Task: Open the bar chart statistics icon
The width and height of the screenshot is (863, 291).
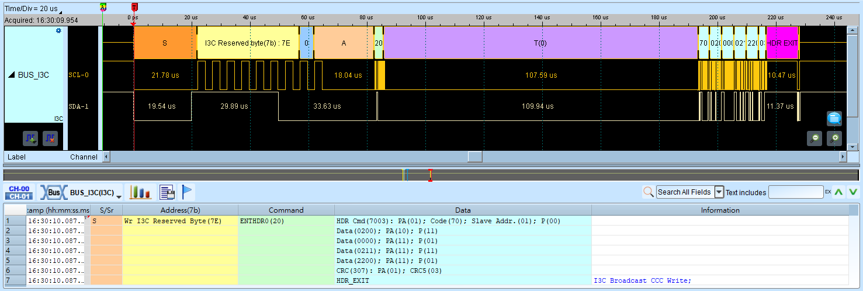Action: pyautogui.click(x=140, y=192)
